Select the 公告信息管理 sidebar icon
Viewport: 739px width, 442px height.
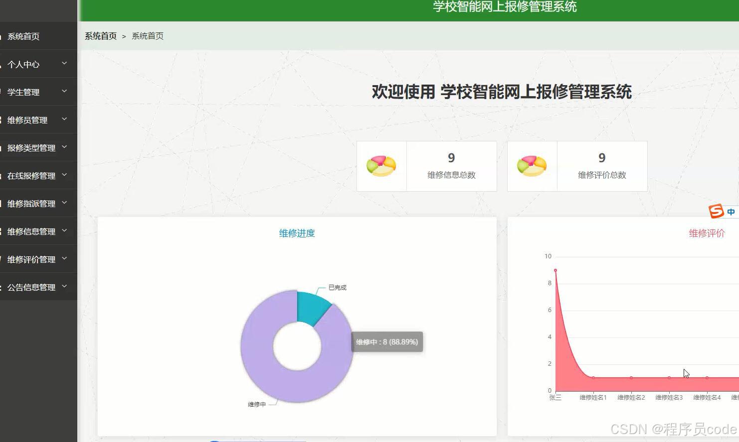point(2,286)
